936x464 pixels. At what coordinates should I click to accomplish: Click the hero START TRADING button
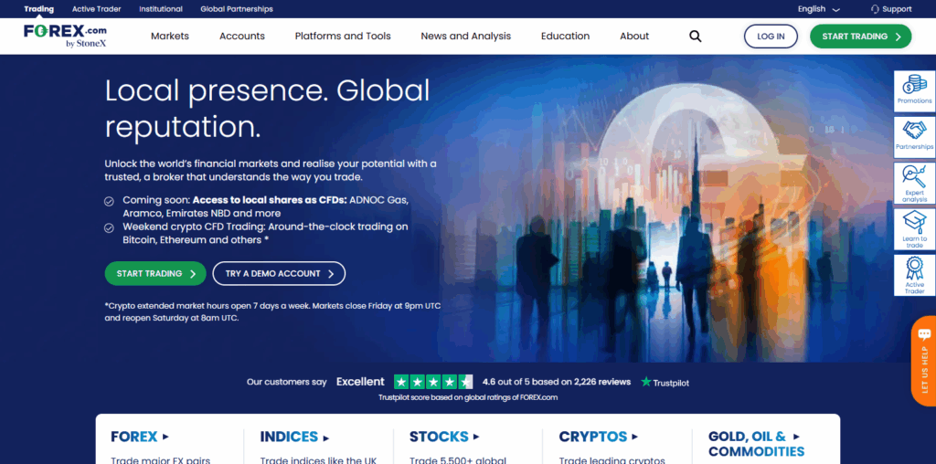[x=155, y=274]
